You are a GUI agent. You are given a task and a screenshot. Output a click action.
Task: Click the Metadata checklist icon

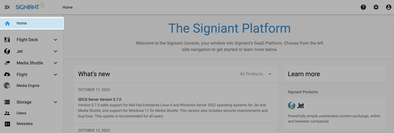pos(7,124)
